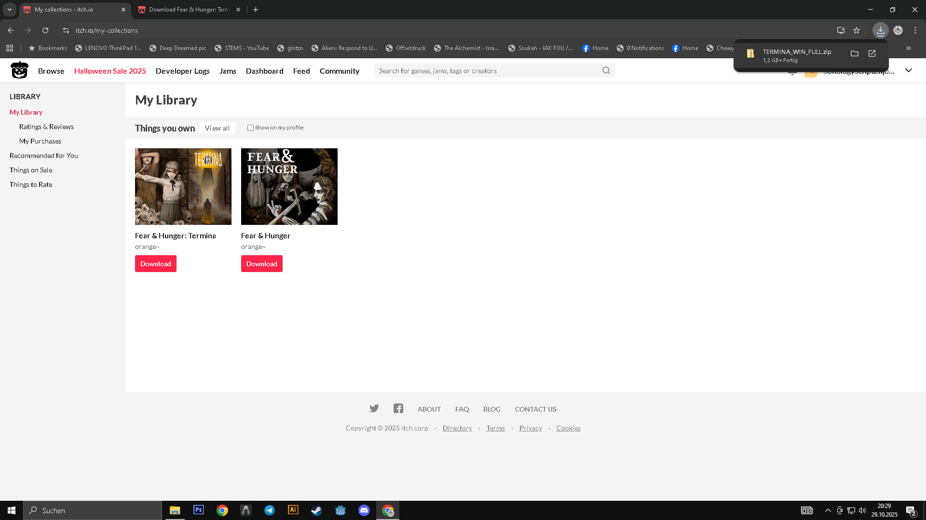926x520 pixels.
Task: Open My Purchases sidebar link
Action: click(x=40, y=141)
